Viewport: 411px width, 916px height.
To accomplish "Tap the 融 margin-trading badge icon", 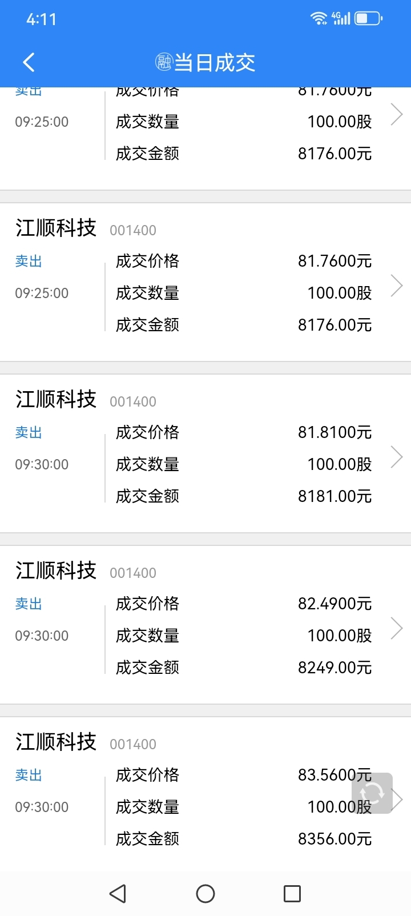I will coord(164,62).
